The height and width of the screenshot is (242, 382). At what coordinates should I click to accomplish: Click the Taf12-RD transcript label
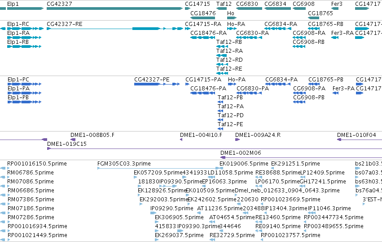[229, 59]
